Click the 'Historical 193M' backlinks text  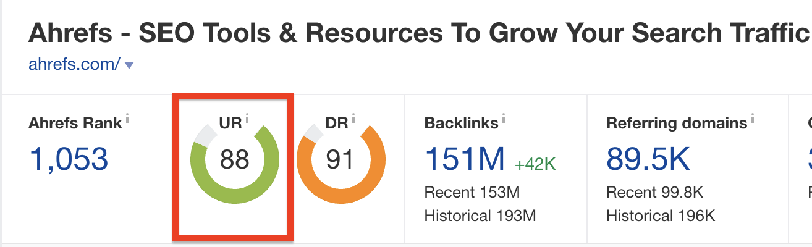[480, 216]
